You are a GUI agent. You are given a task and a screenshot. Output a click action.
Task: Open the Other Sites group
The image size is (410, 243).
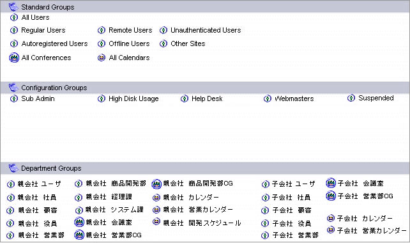(188, 43)
